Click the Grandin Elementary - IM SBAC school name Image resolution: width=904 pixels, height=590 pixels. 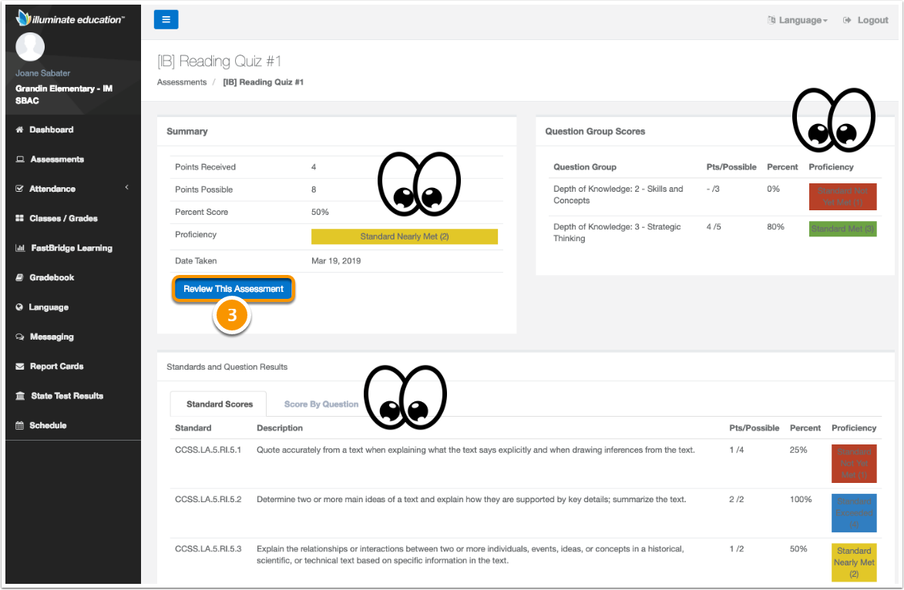click(64, 95)
